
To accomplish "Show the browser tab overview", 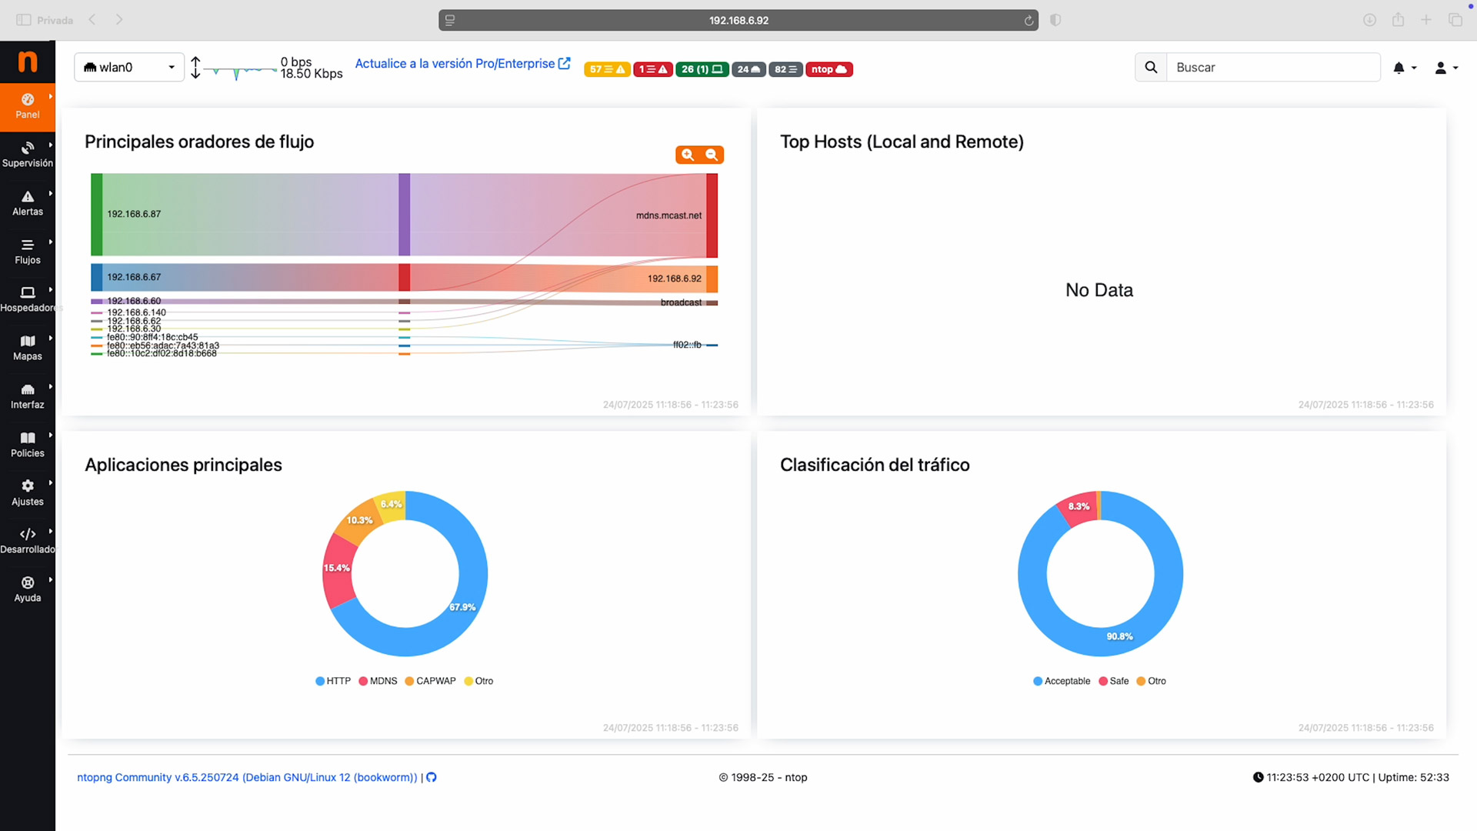I will 1455,20.
